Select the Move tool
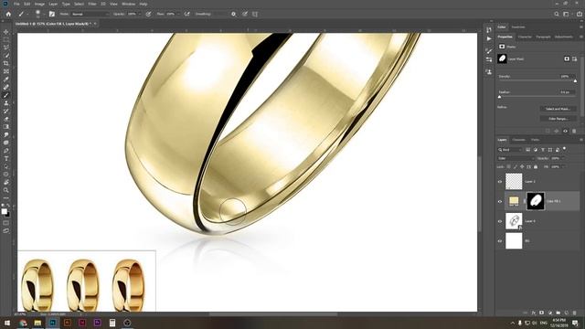The width and height of the screenshot is (585, 329). coord(6,32)
